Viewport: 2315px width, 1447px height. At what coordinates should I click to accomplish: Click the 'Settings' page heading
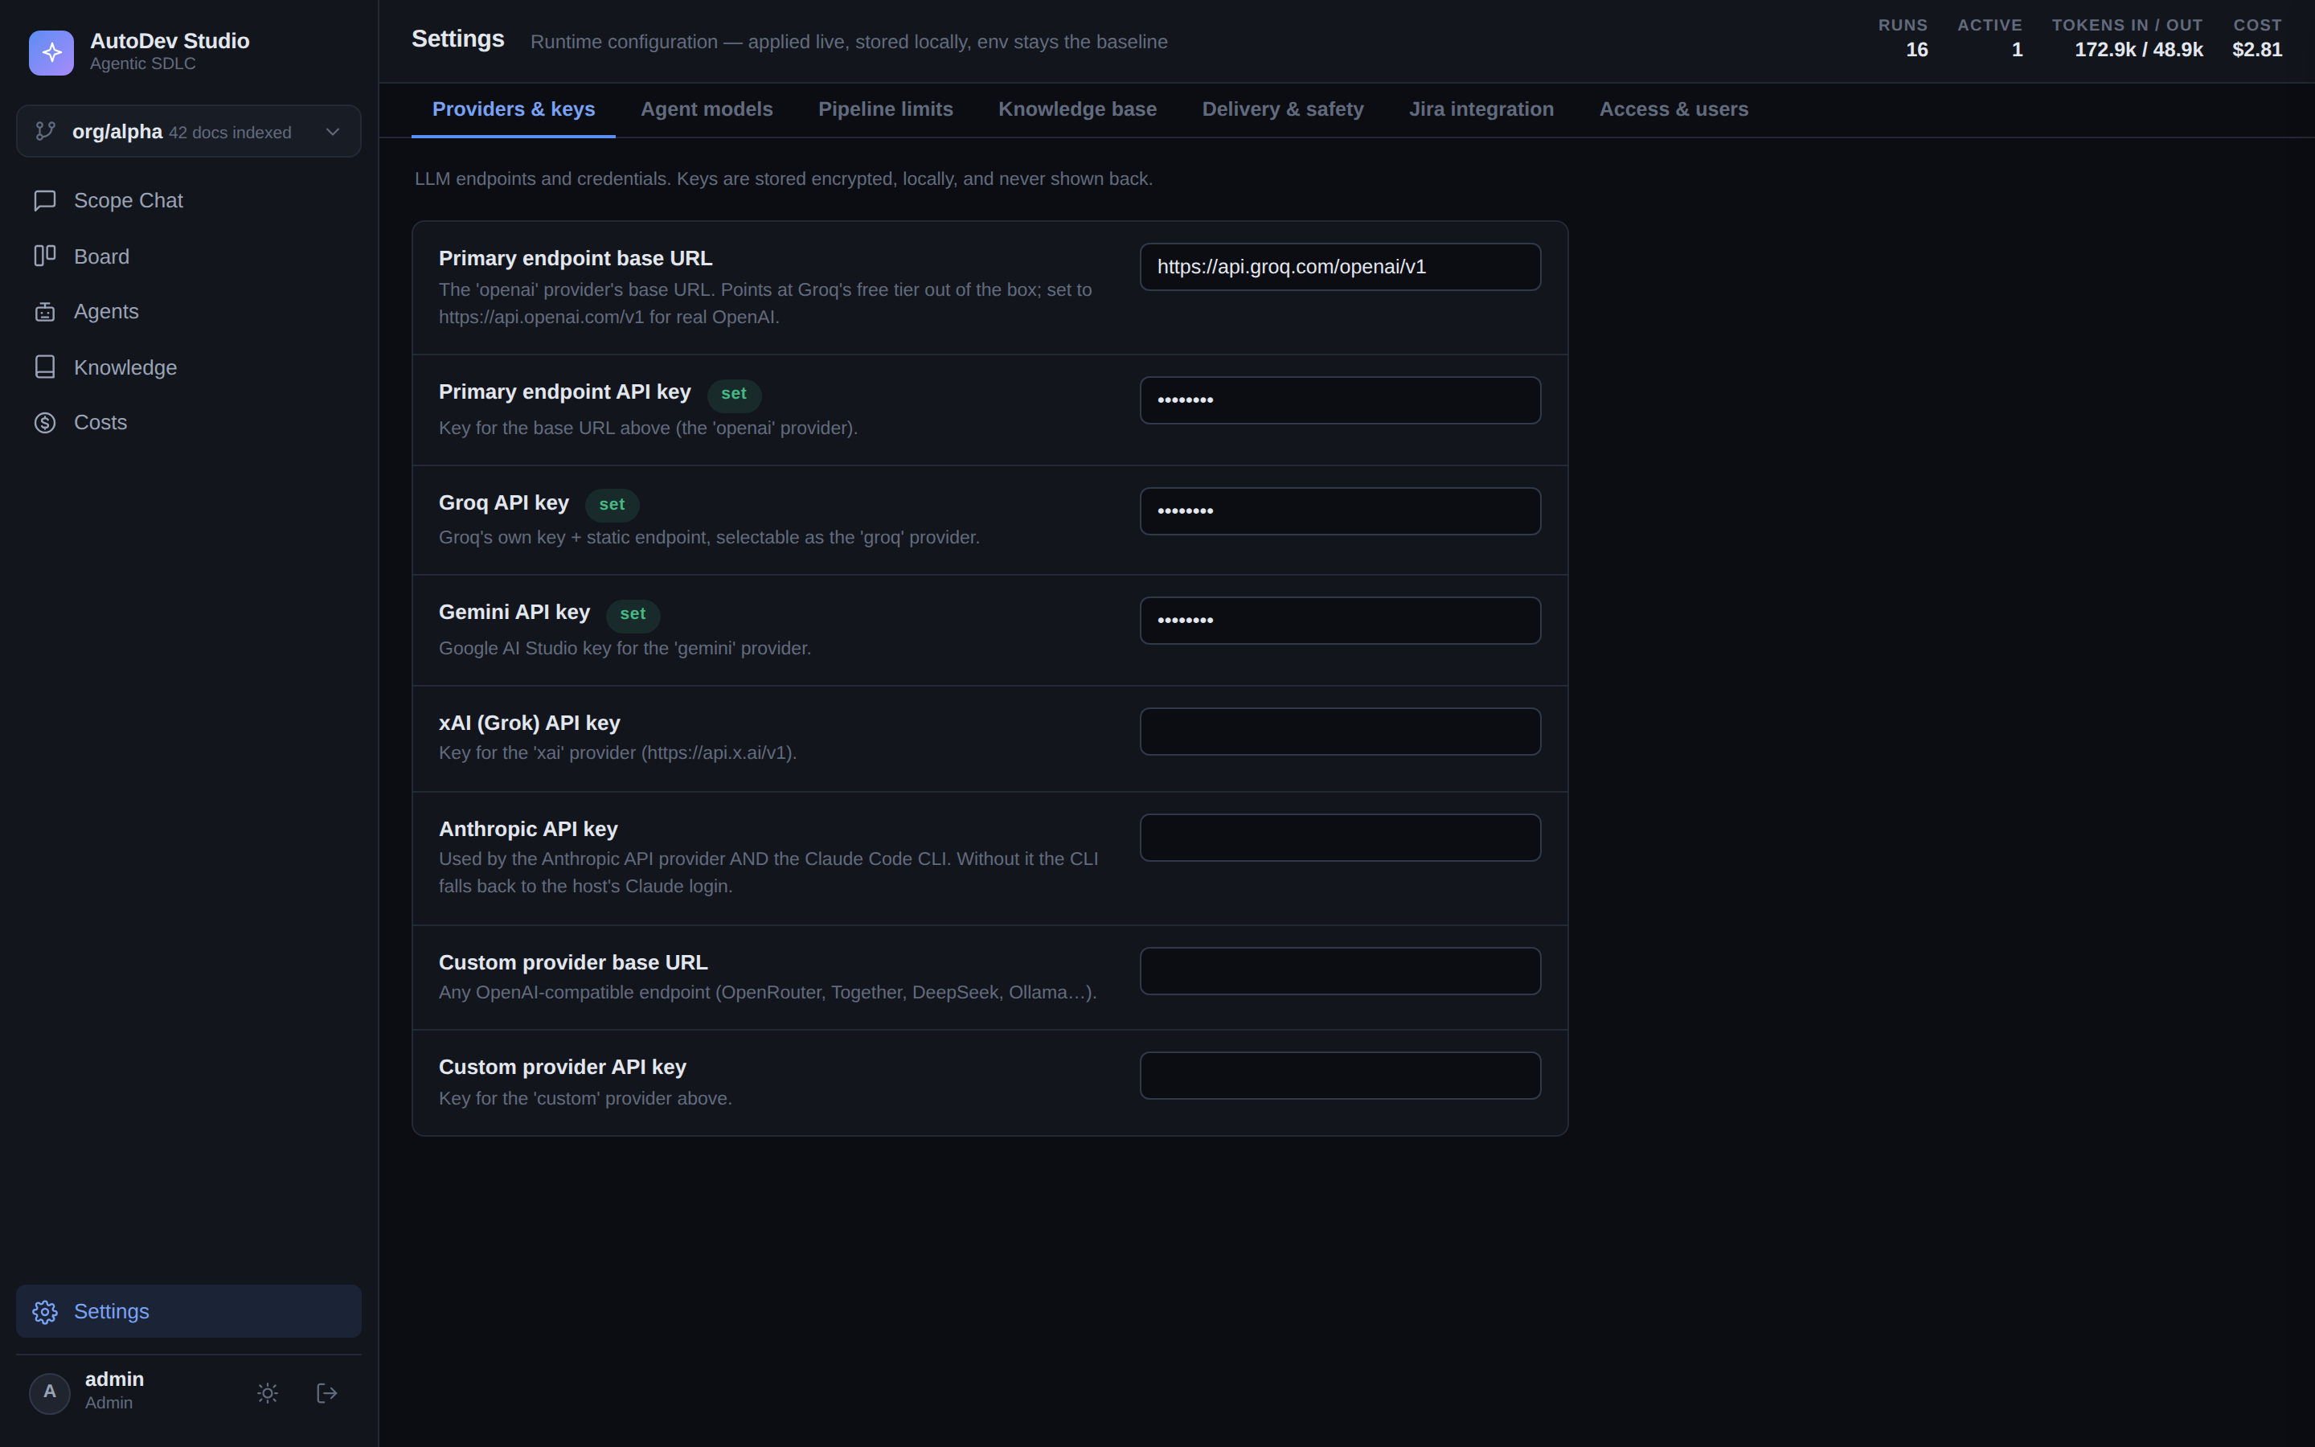pyautogui.click(x=458, y=39)
